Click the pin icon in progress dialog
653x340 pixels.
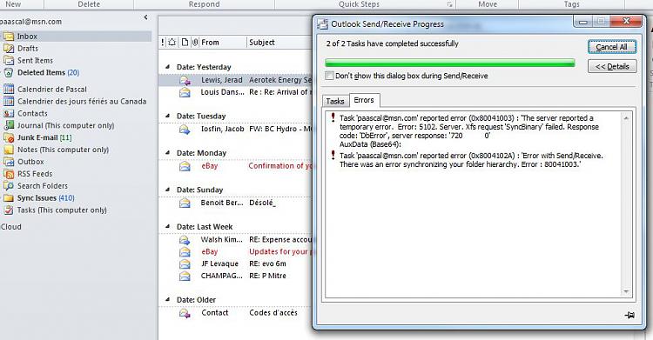pyautogui.click(x=629, y=315)
